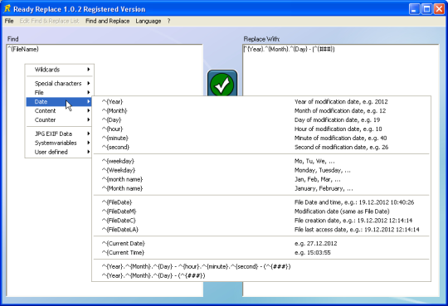Click the Ready Replace title bar app icon
448x306 pixels.
pos(7,9)
